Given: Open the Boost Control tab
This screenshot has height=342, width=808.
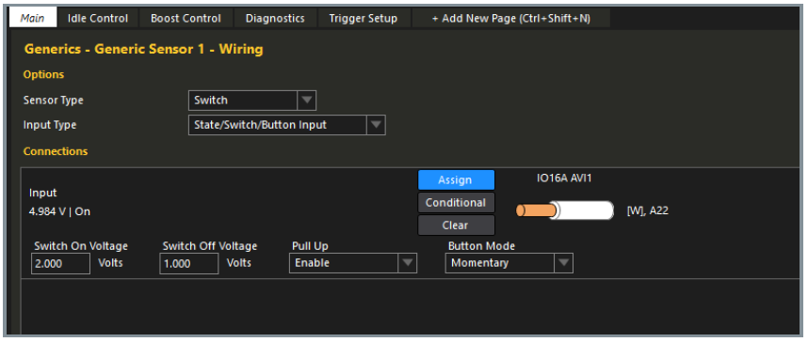Looking at the screenshot, I should tap(186, 19).
